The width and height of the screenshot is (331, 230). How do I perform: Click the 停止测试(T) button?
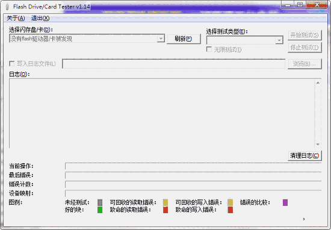point(305,48)
